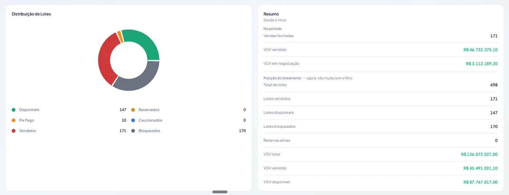509x195 pixels.
Task: Select the small orange Pix Pago donut segment
Action: [119, 36]
